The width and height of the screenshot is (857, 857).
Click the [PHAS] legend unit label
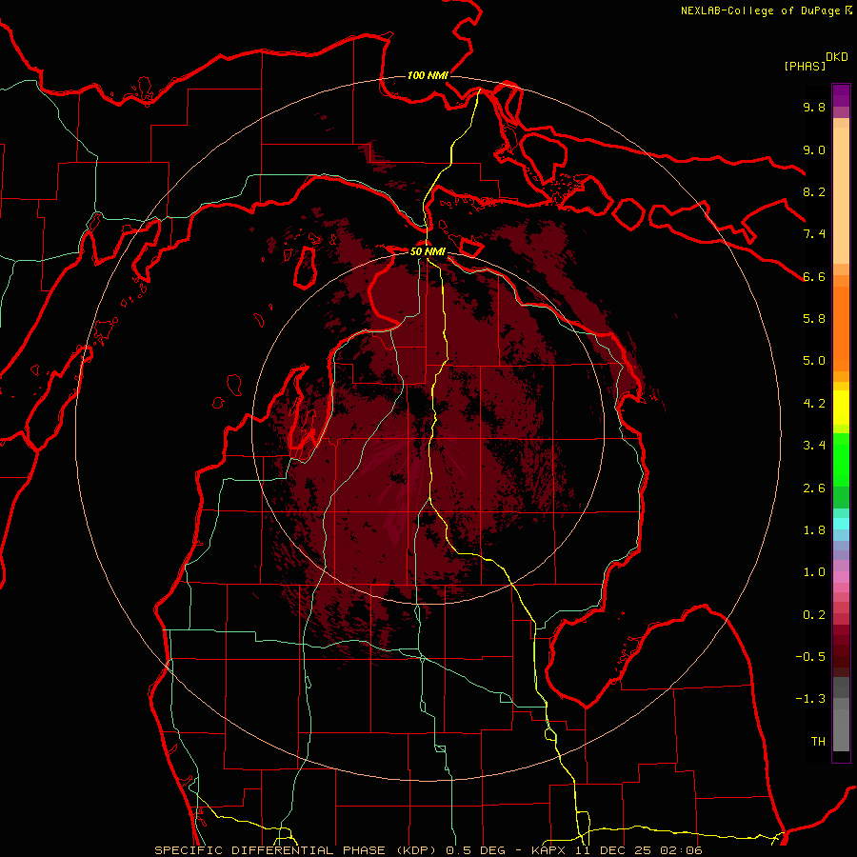click(805, 66)
